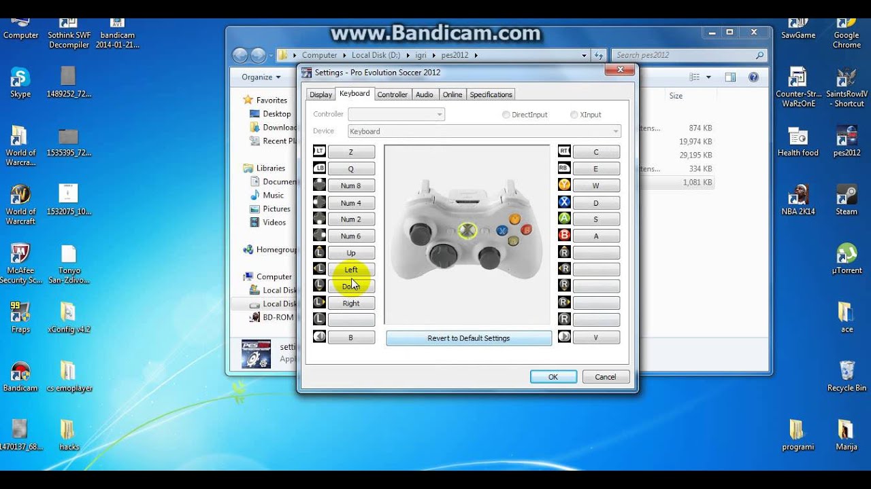This screenshot has width=871, height=489.
Task: Click the C key binding for RT
Action: pos(596,152)
